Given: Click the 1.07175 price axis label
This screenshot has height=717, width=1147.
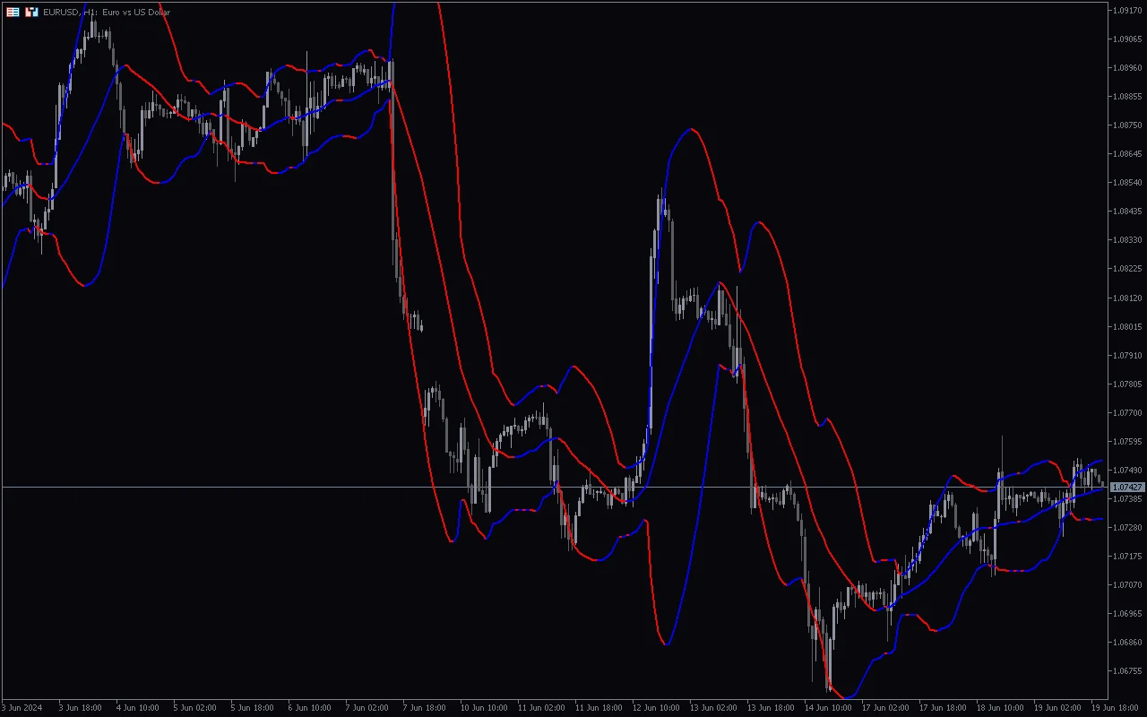Looking at the screenshot, I should (1126, 556).
